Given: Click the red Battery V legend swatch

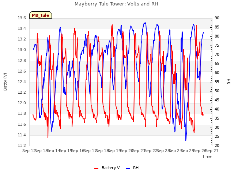Looking at the screenshot, I should click(x=97, y=168).
